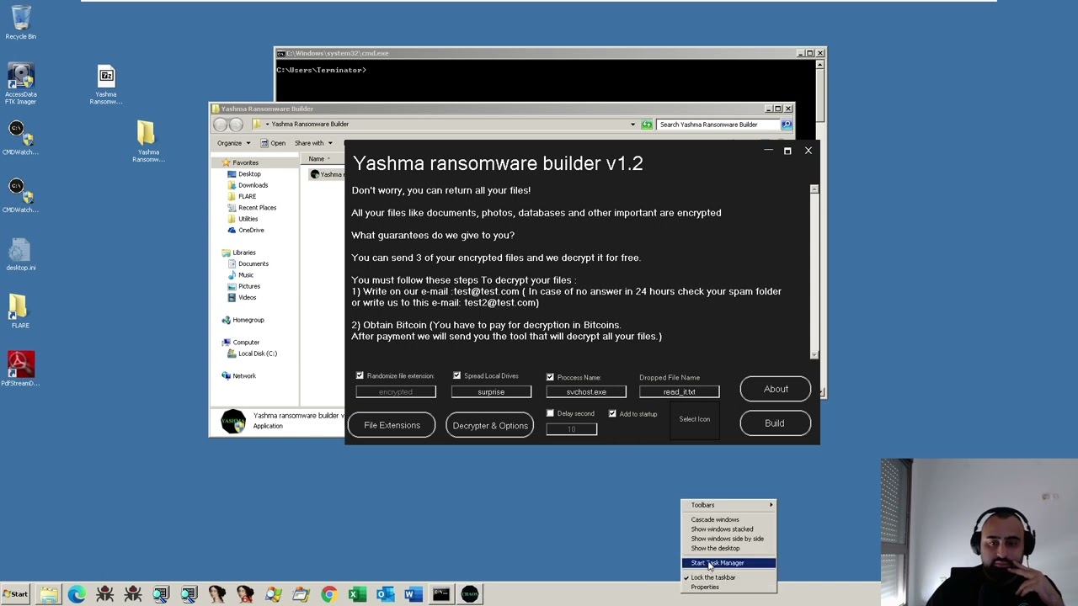Switch to cmd window via taskbar icon
The width and height of the screenshot is (1078, 606).
(x=441, y=595)
